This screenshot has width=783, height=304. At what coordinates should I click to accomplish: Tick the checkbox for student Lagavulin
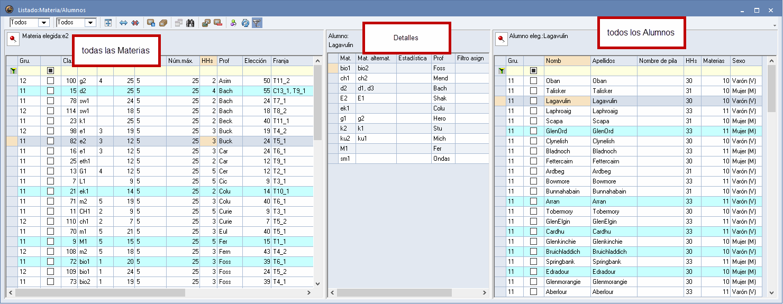coord(533,101)
